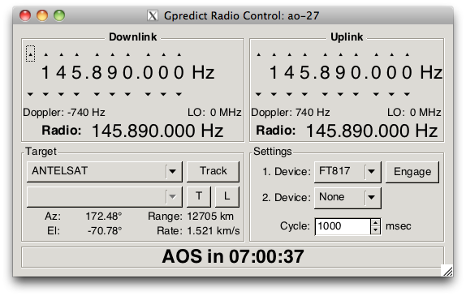Viewport: 466px width, 296px height.
Task: Increase the Downlink 100 kHz digit
Action: (x=97, y=54)
